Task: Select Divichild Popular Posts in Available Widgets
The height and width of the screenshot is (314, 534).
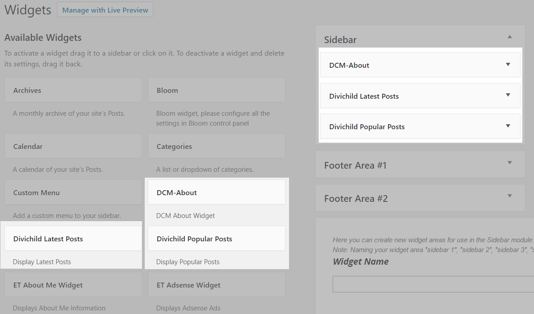Action: click(x=216, y=239)
